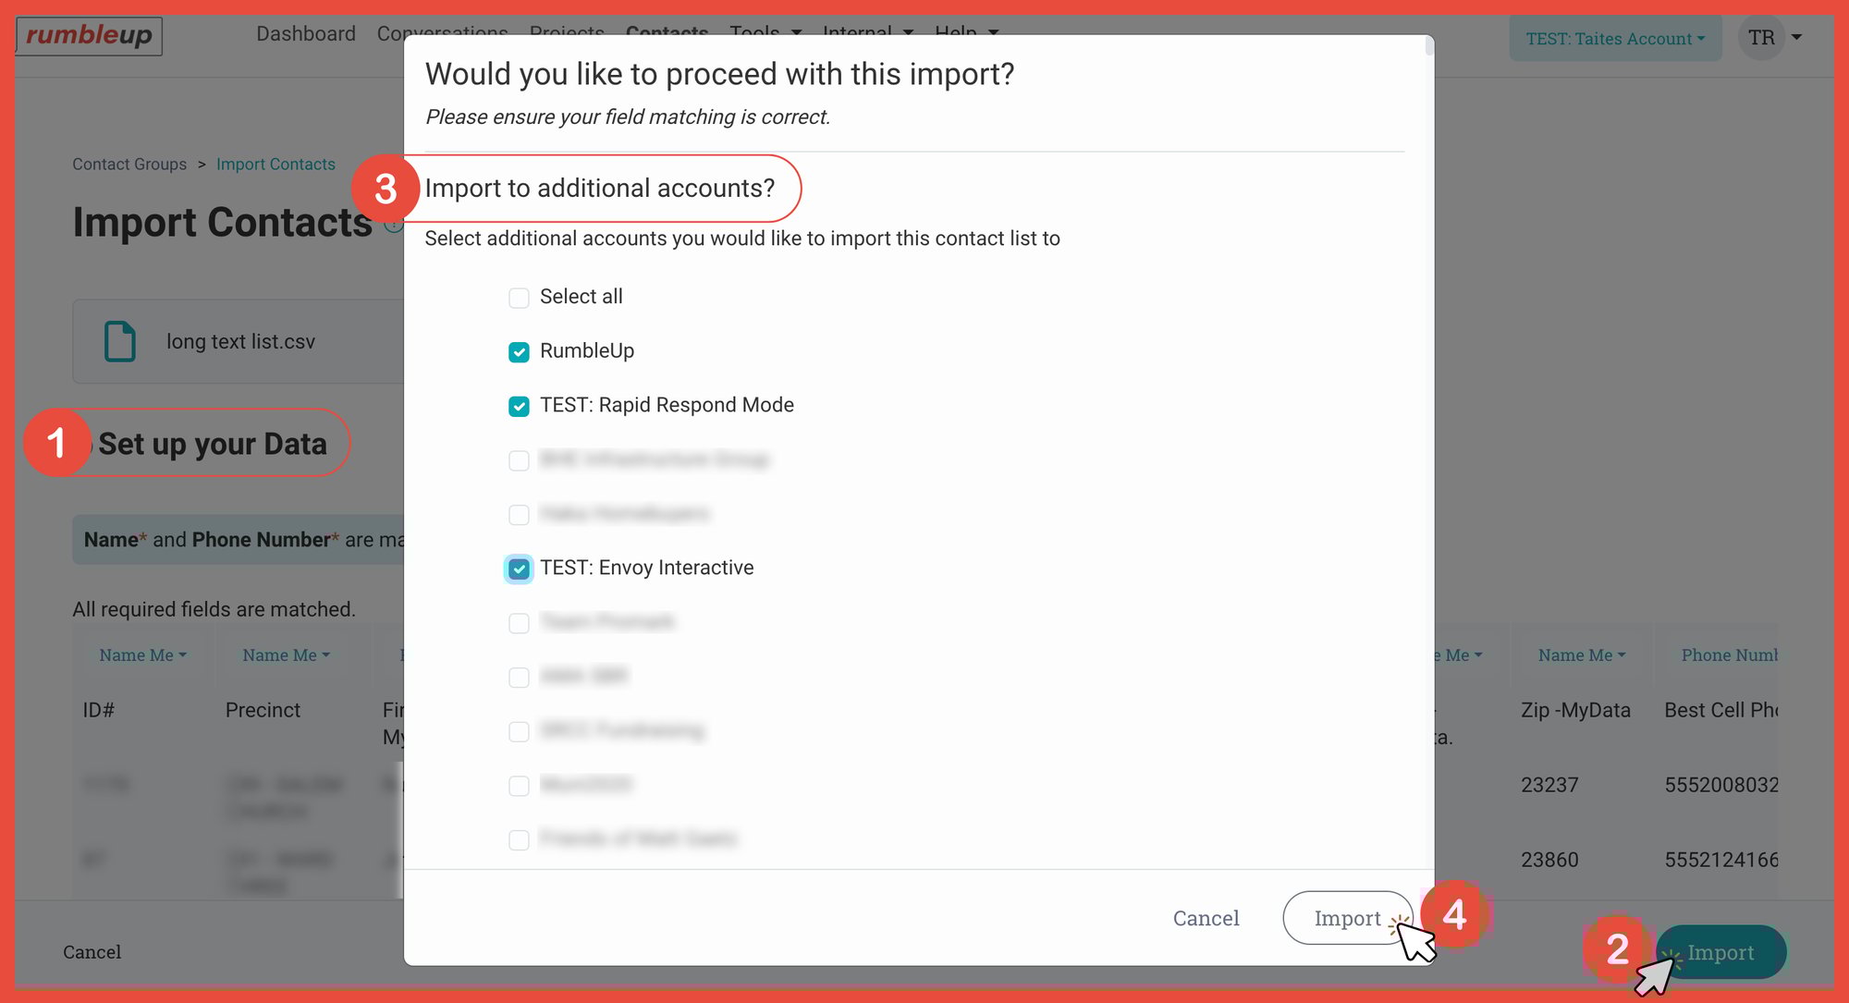Open the Tools dropdown
Image resolution: width=1849 pixels, height=1003 pixels.
pos(765,33)
